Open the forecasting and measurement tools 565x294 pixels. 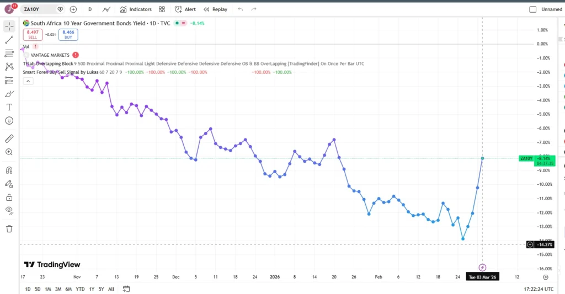tap(9, 81)
